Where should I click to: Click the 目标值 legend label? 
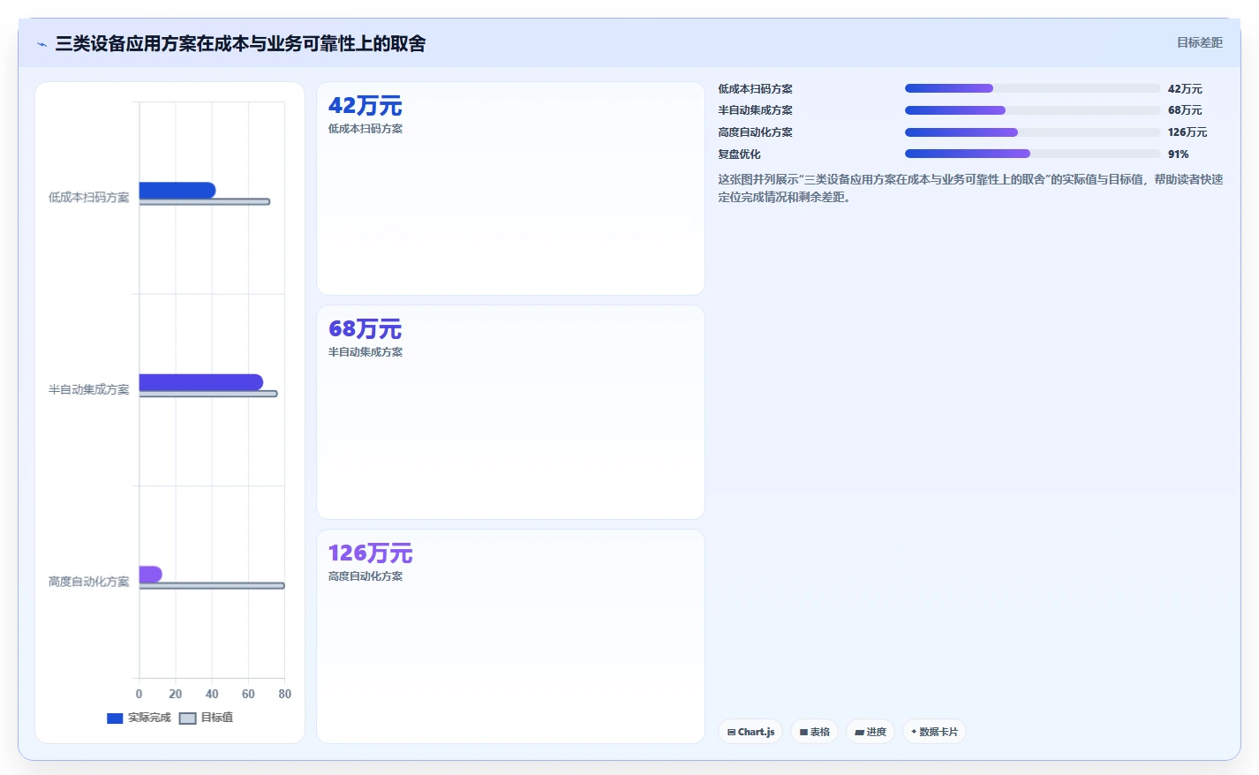pyautogui.click(x=217, y=718)
